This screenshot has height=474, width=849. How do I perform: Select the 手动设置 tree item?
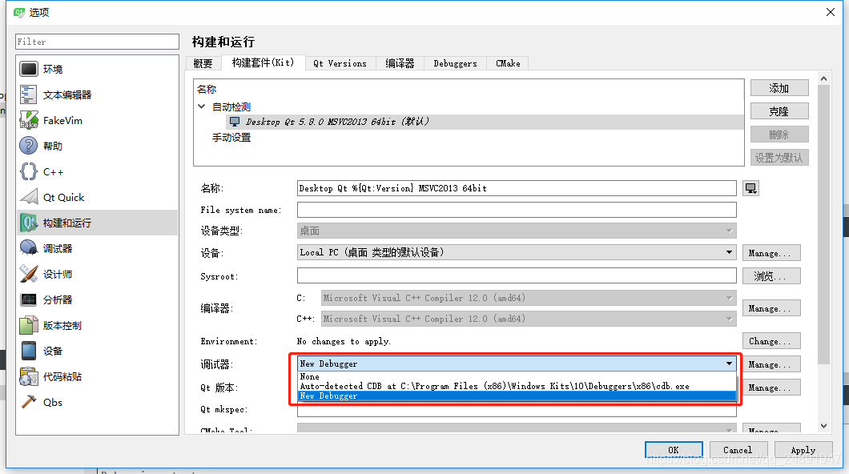pos(231,138)
